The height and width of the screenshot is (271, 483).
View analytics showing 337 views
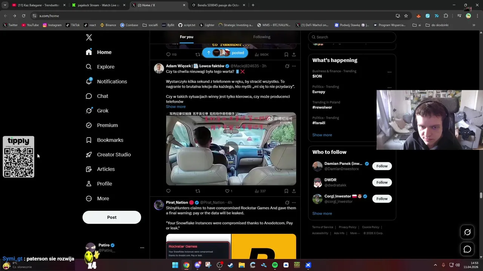[x=260, y=191]
